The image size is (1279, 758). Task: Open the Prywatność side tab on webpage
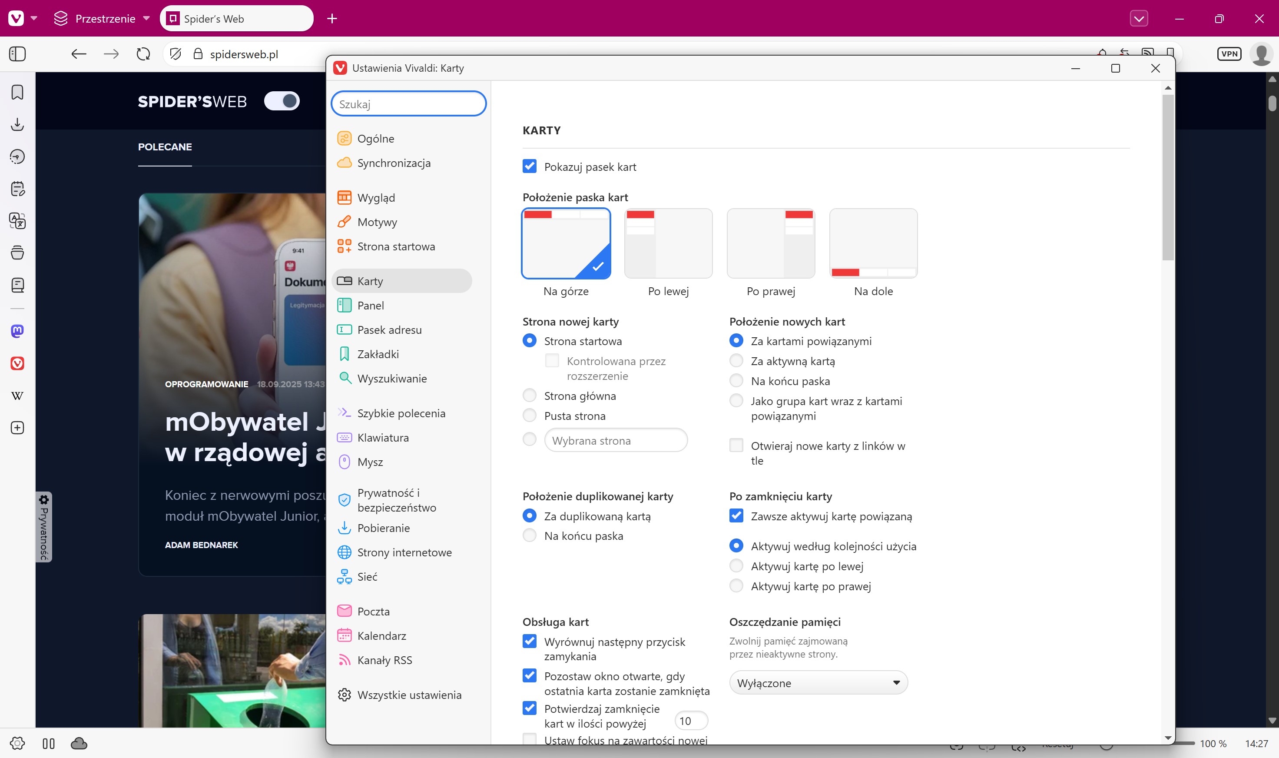(44, 527)
